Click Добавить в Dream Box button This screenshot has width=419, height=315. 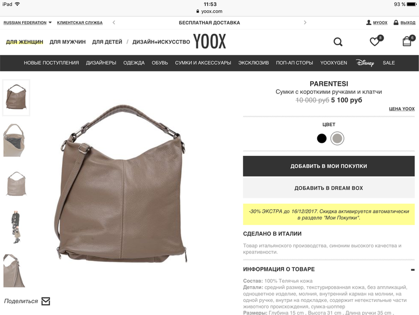[x=329, y=188]
